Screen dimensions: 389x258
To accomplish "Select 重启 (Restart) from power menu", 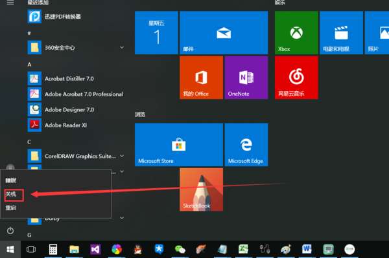I will coord(10,208).
